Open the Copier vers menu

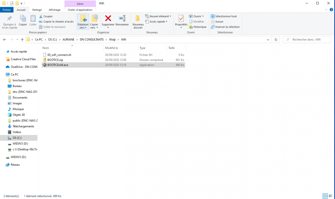click(x=94, y=22)
